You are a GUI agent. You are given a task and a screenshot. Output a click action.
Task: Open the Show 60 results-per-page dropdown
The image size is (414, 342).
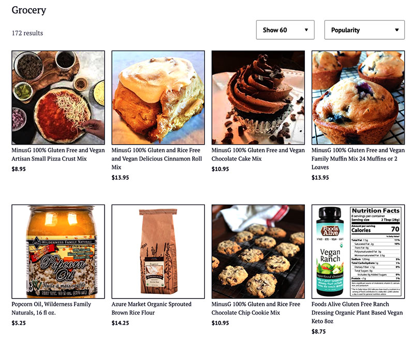click(285, 30)
